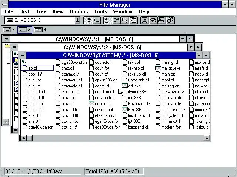Screen dimensions: 237x177
Task: Sort files by name (a-z) toolbar icon
Action: pyautogui.click(x=108, y=20)
